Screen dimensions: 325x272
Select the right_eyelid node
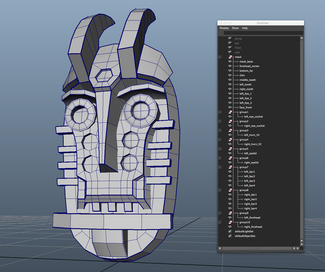pyautogui.click(x=251, y=163)
